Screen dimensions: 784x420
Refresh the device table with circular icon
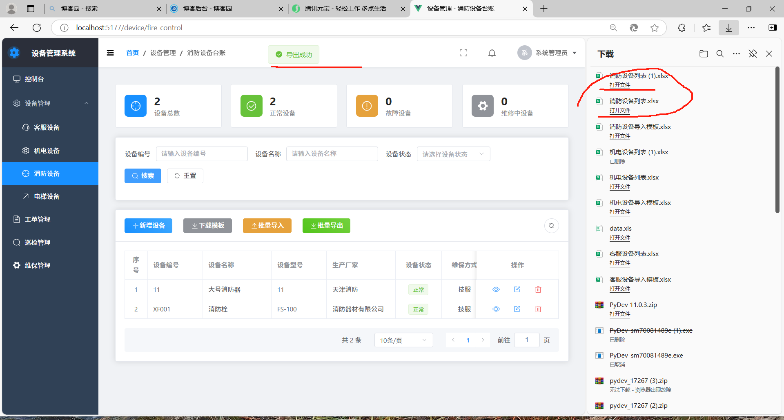[x=551, y=226]
